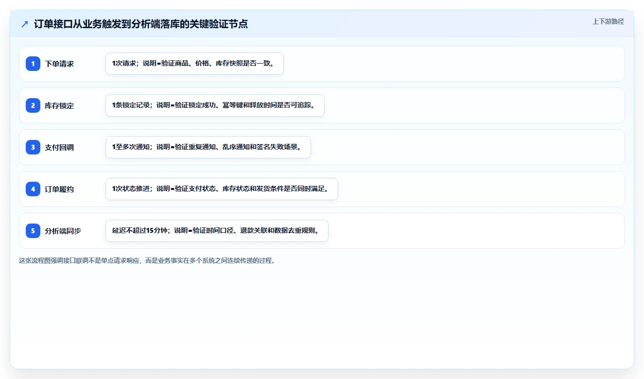Open the 1条锁定记录 description box

[215, 105]
